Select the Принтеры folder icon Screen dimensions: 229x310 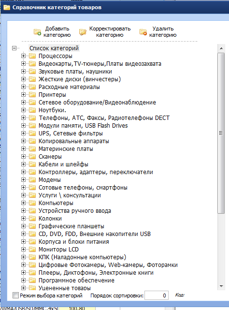coord(32,95)
